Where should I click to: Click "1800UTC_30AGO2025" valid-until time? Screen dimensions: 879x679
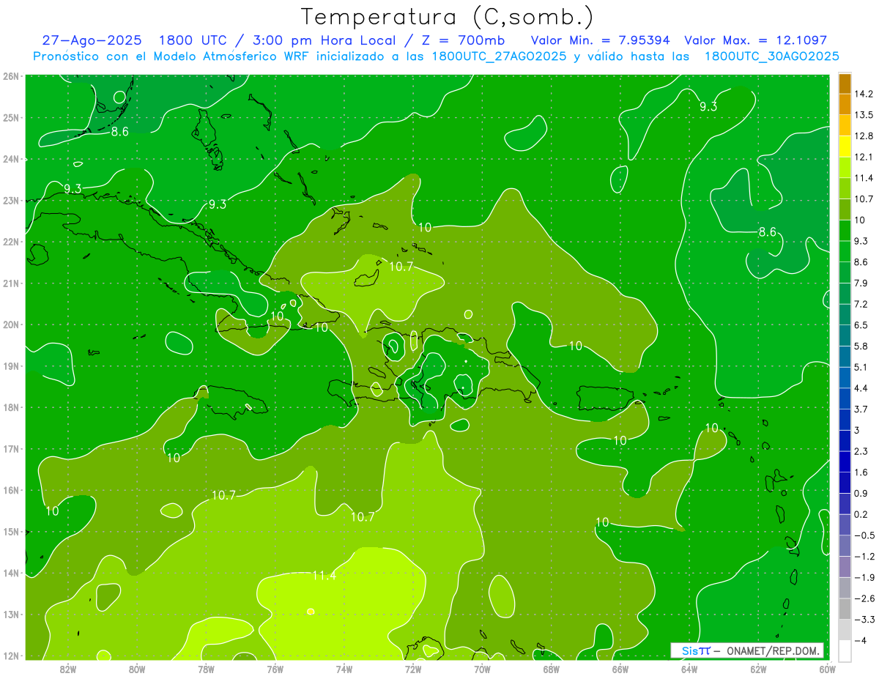coord(771,56)
